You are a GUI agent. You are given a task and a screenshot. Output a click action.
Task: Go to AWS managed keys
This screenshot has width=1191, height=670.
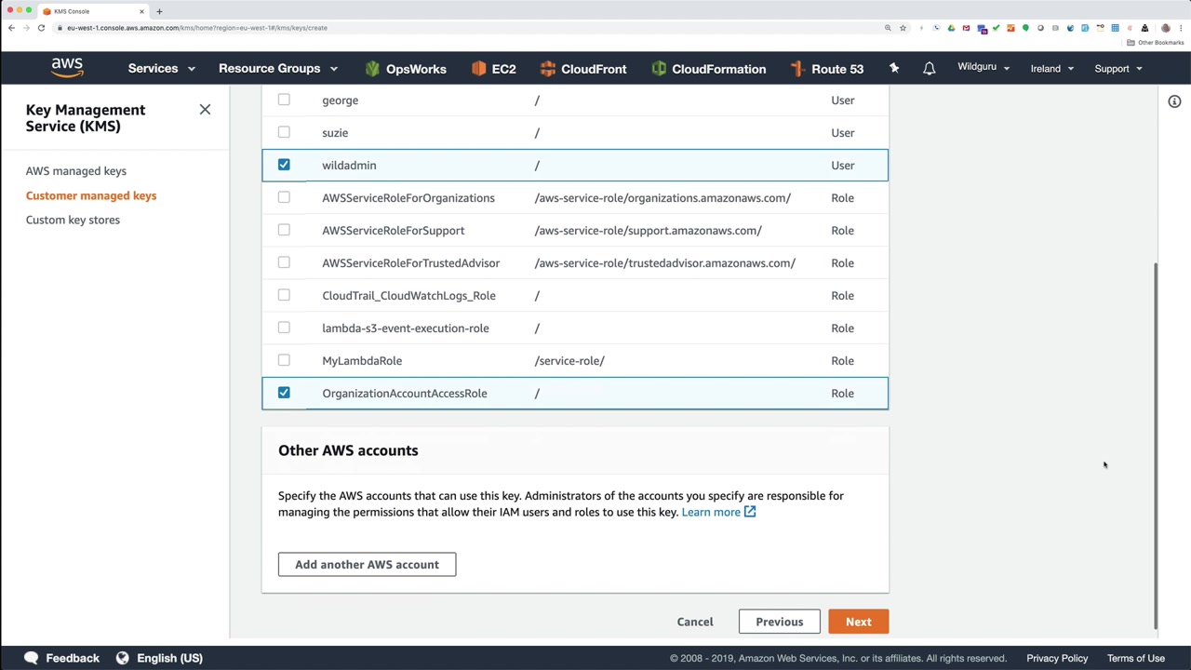click(x=76, y=171)
